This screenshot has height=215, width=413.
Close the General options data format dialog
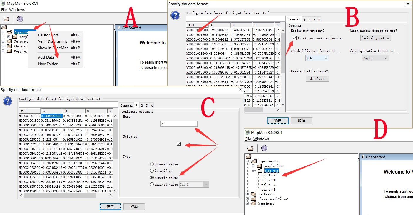pos(408,4)
